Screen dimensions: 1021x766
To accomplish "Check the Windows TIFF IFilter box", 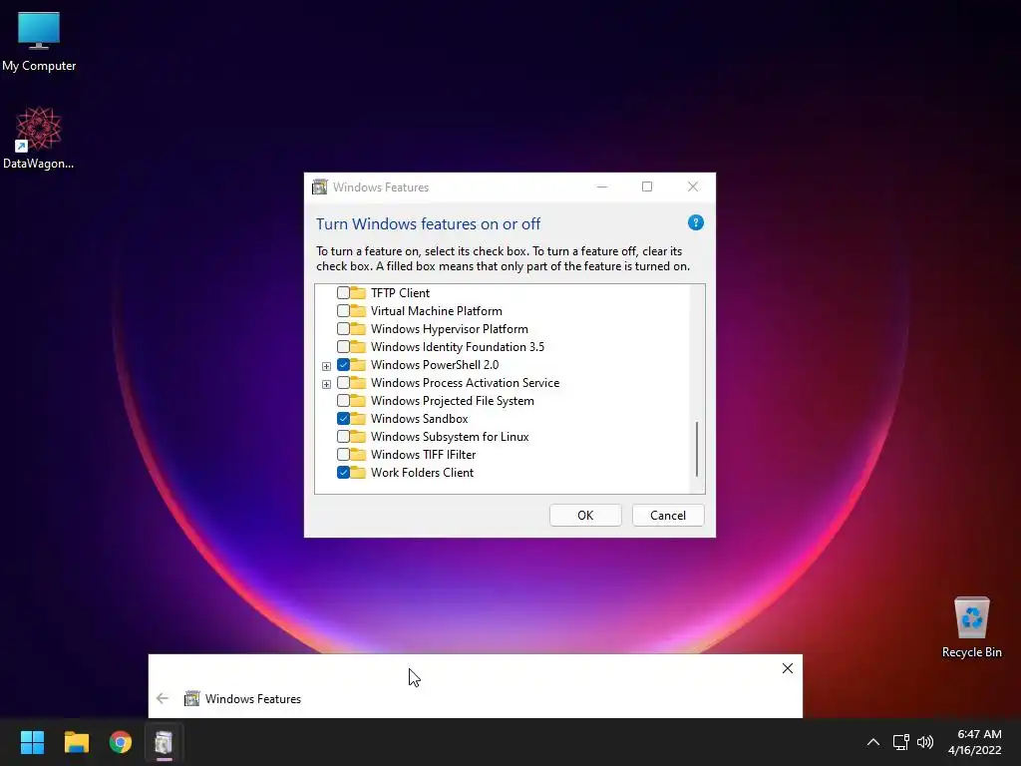I will pos(343,455).
